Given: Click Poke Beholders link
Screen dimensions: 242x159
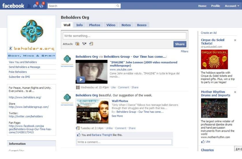Looking at the screenshot, I should tap(18, 72).
